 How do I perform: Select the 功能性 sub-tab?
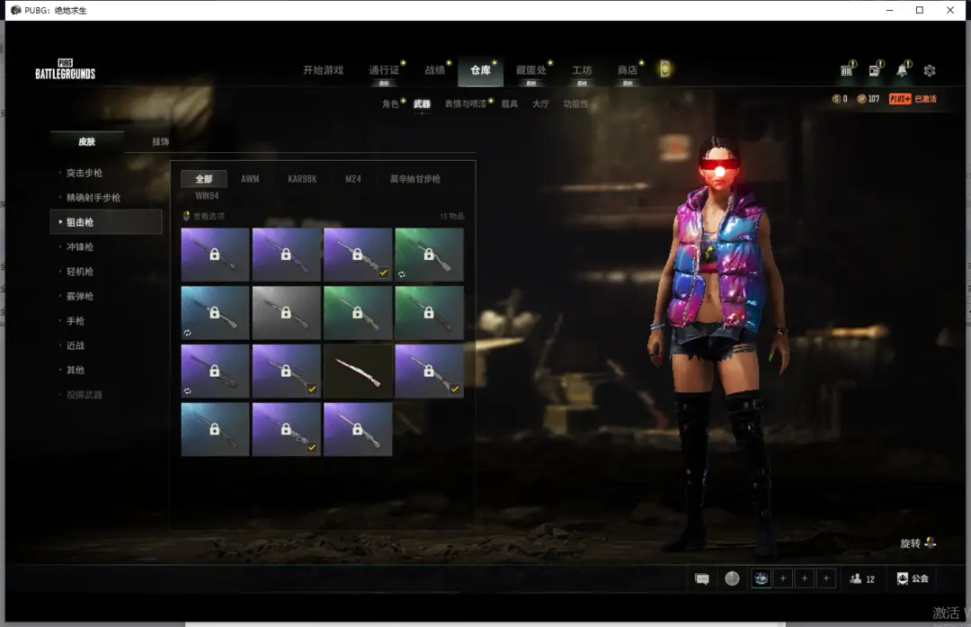tap(576, 103)
